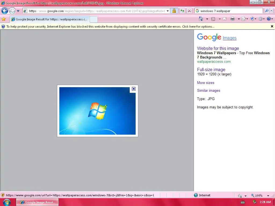
Task: Click the 'Images may be subject to copyright.' text
Action: 225,107
